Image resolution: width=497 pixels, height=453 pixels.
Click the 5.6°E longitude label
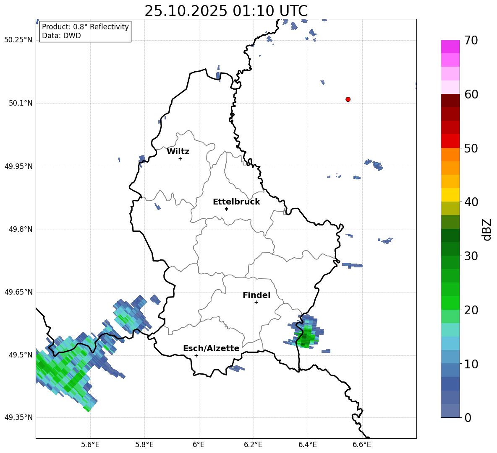pos(90,445)
